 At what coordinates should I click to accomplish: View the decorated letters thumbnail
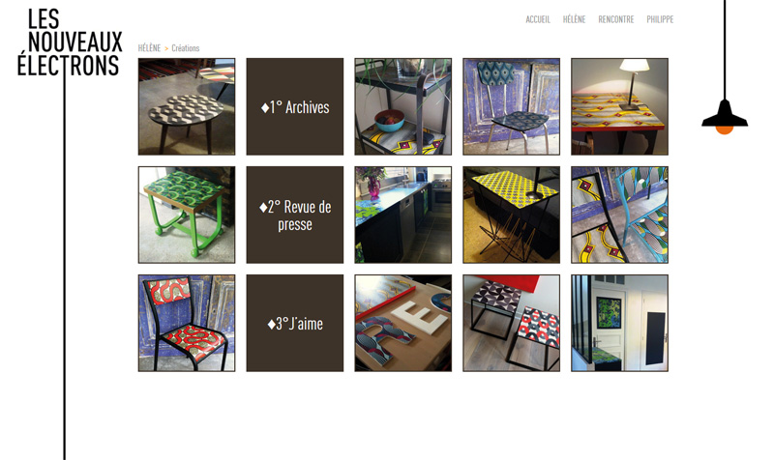click(402, 323)
